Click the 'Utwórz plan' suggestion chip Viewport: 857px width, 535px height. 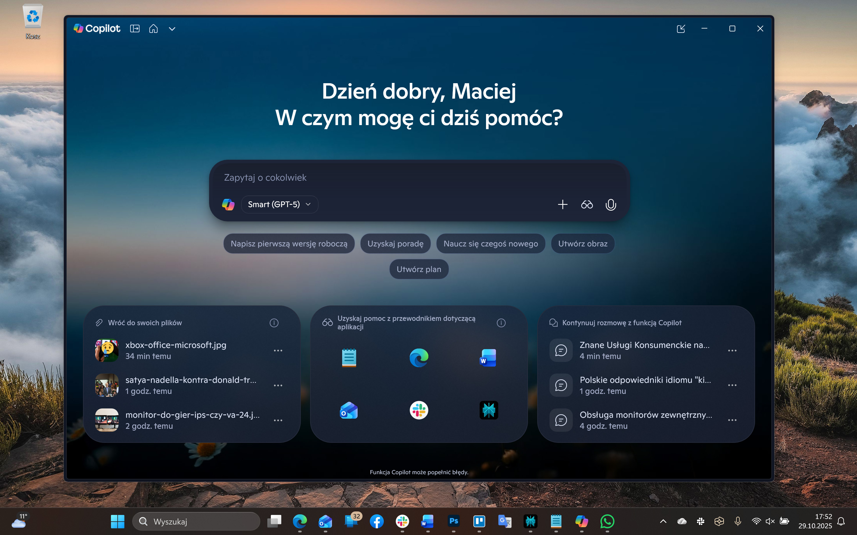pos(418,269)
